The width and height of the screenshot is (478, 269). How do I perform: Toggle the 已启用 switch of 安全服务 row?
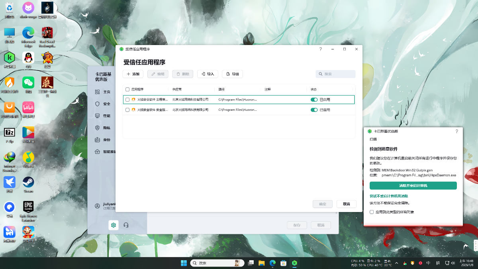click(x=314, y=110)
